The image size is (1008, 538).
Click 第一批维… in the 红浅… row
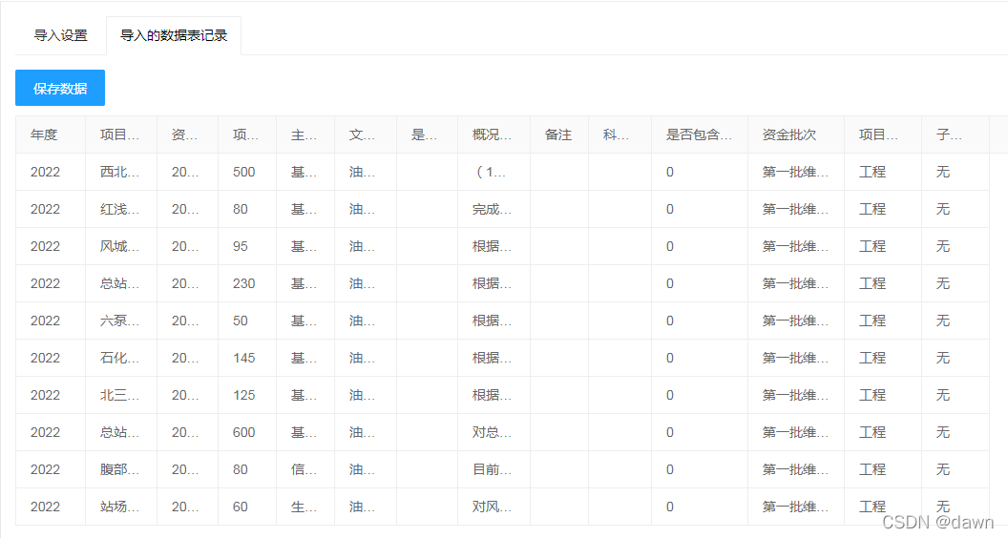(x=795, y=210)
